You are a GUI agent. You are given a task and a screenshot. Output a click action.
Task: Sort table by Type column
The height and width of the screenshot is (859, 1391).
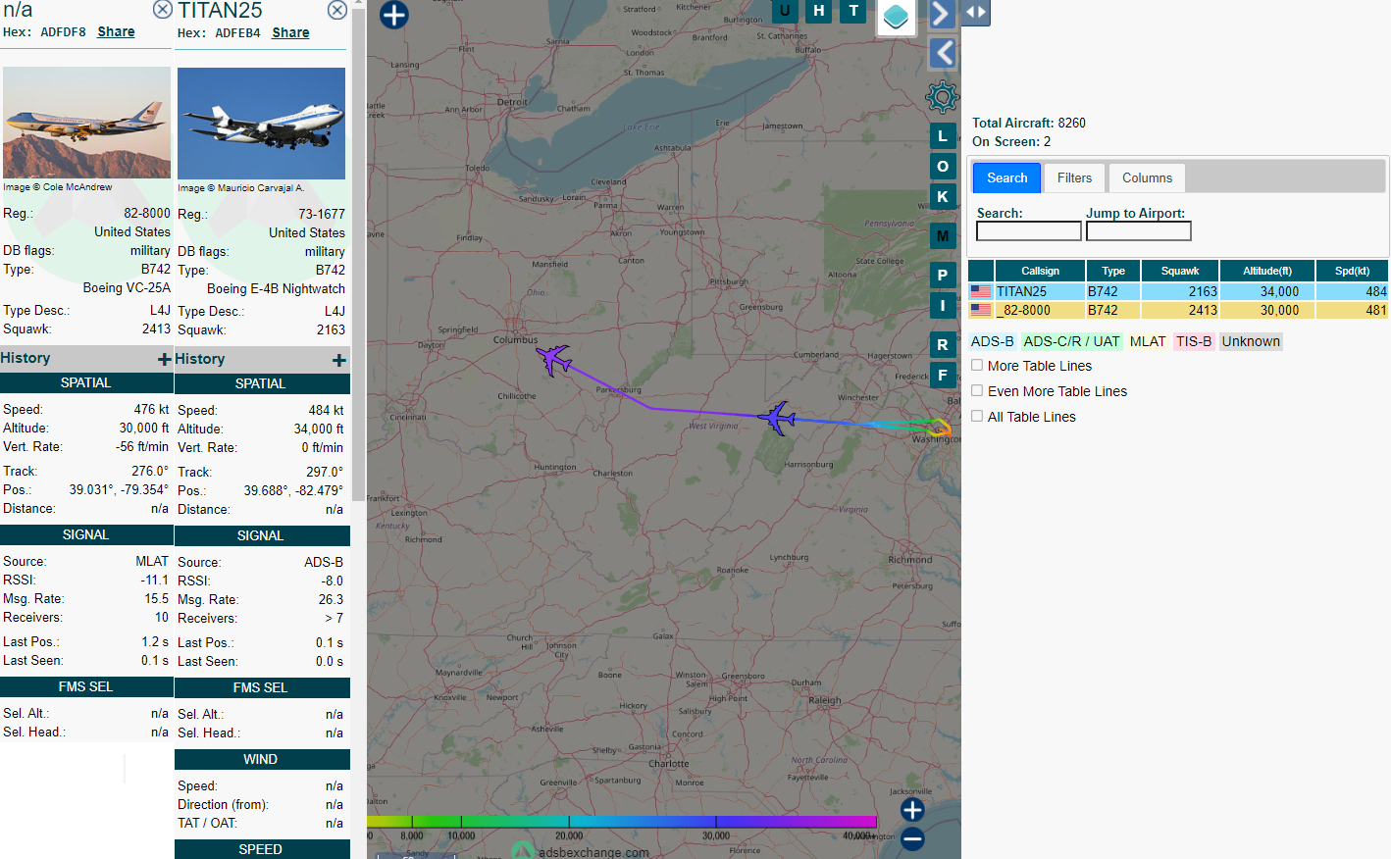(x=1113, y=271)
